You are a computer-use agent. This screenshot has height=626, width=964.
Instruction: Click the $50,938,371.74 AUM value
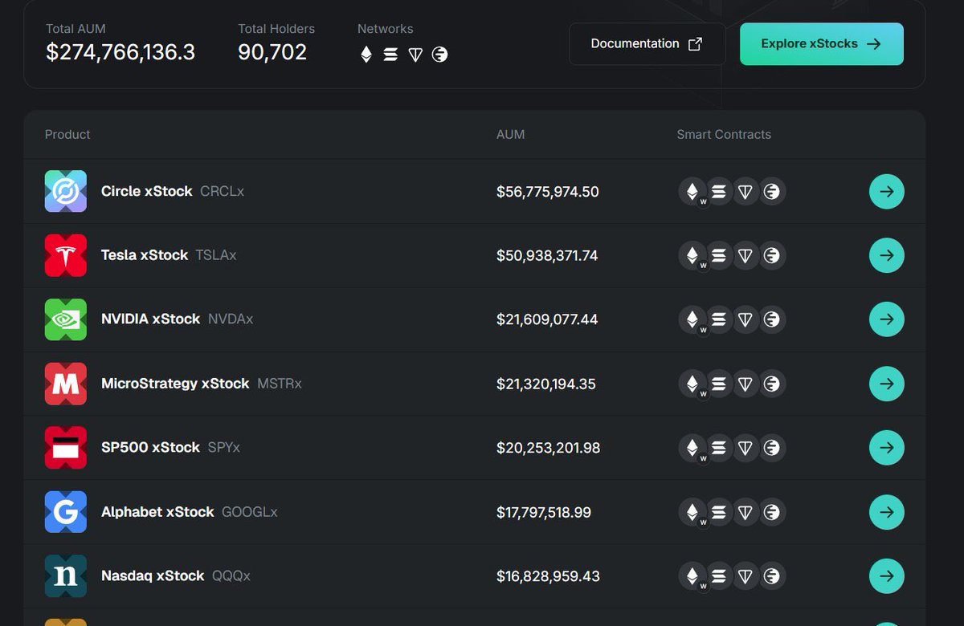pyautogui.click(x=547, y=255)
